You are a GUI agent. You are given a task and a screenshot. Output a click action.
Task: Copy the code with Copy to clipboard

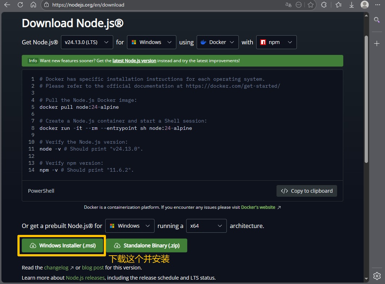307,191
